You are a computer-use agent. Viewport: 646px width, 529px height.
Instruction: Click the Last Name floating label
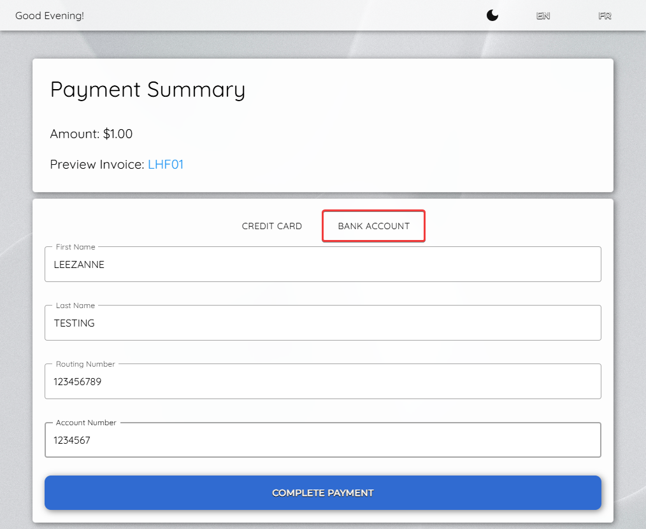[75, 306]
